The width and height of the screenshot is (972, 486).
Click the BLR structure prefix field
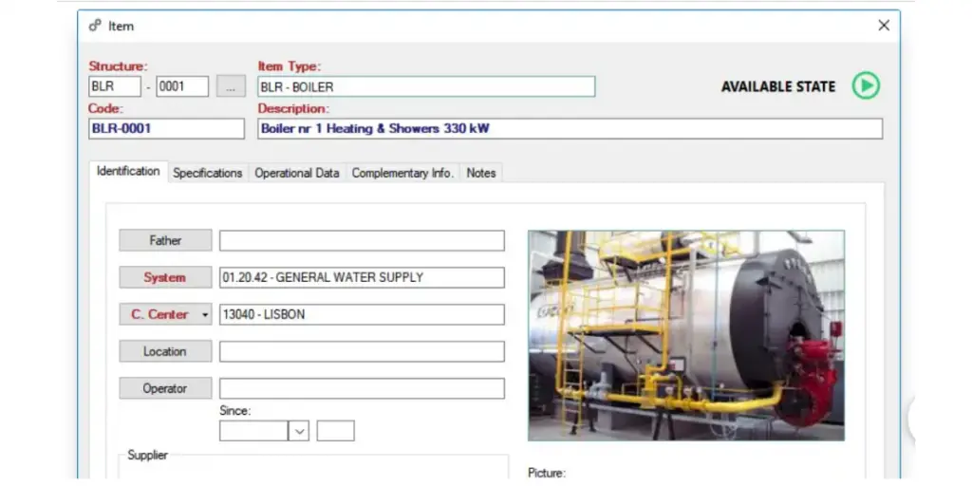point(115,86)
